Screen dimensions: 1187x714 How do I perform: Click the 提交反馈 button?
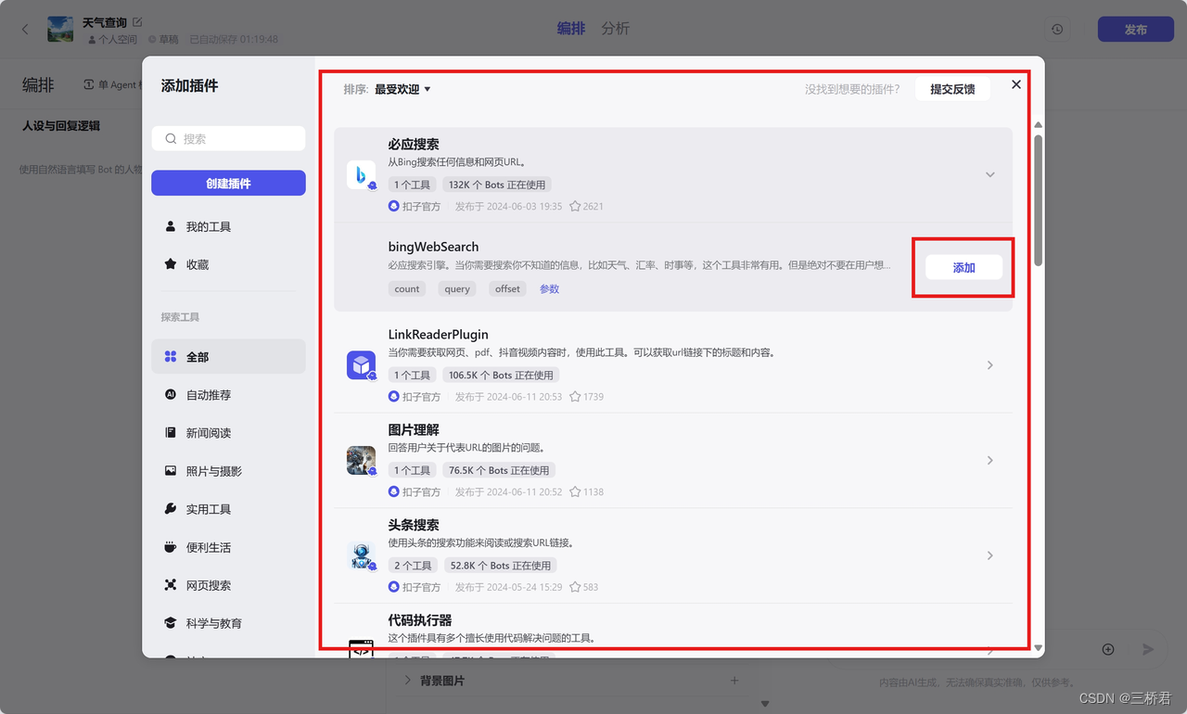952,89
